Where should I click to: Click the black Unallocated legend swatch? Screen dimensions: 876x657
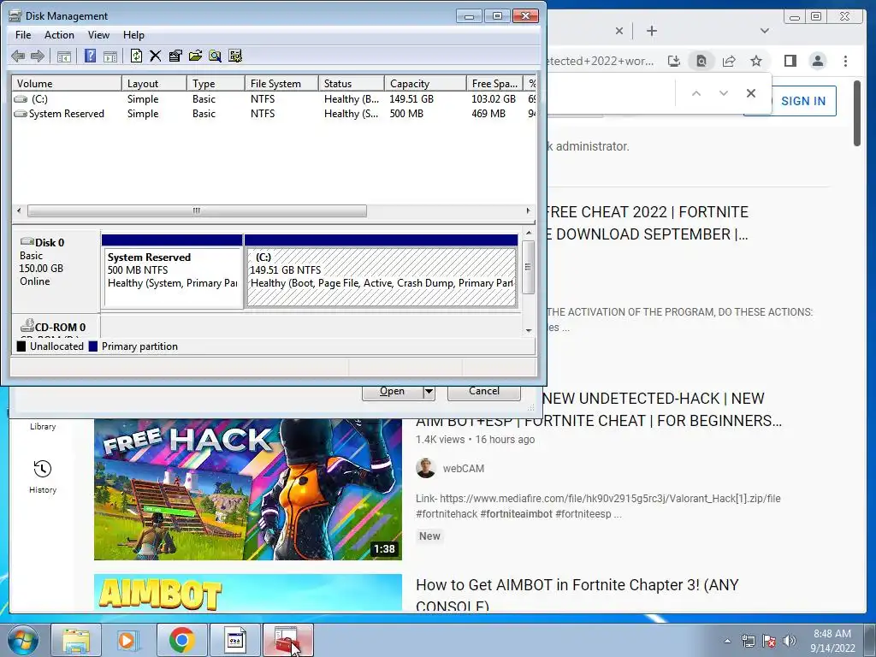pyautogui.click(x=21, y=346)
